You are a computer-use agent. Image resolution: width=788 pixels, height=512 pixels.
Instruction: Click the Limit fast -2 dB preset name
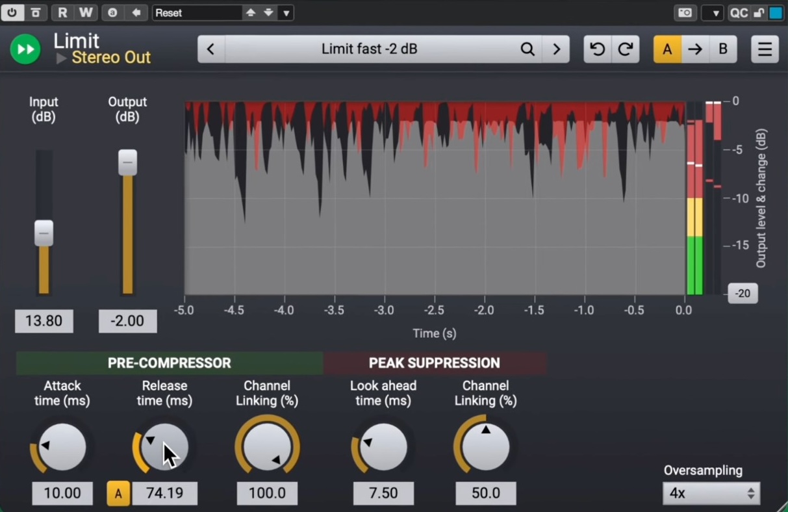tap(369, 49)
